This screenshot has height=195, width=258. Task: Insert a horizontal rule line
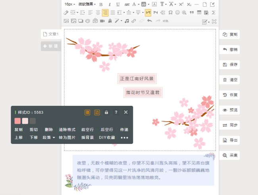point(196,4)
